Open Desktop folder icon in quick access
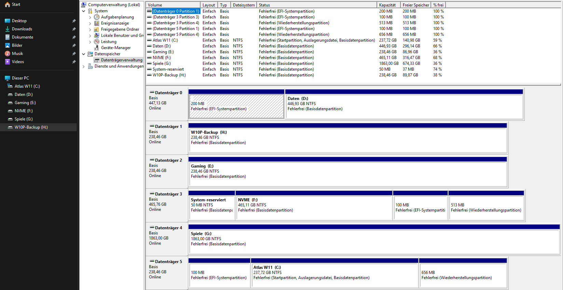This screenshot has width=563, height=290. click(x=7, y=21)
